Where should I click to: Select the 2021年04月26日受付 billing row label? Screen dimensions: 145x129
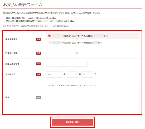77,36
